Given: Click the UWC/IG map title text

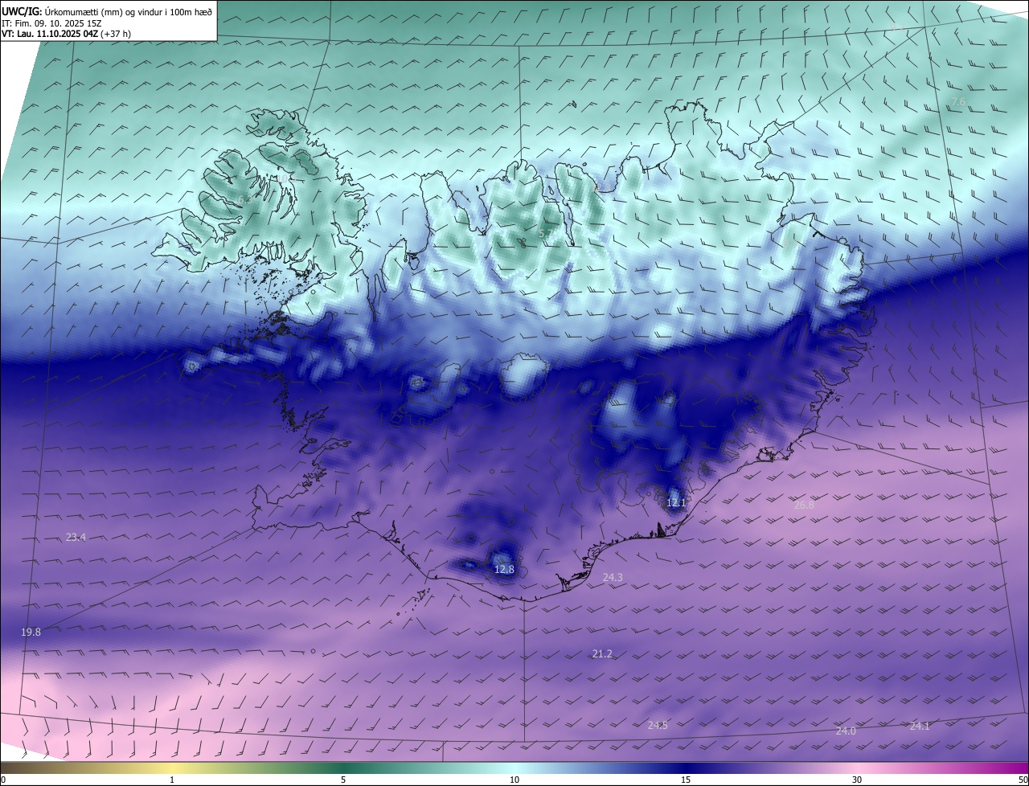Looking at the screenshot, I should [107, 12].
